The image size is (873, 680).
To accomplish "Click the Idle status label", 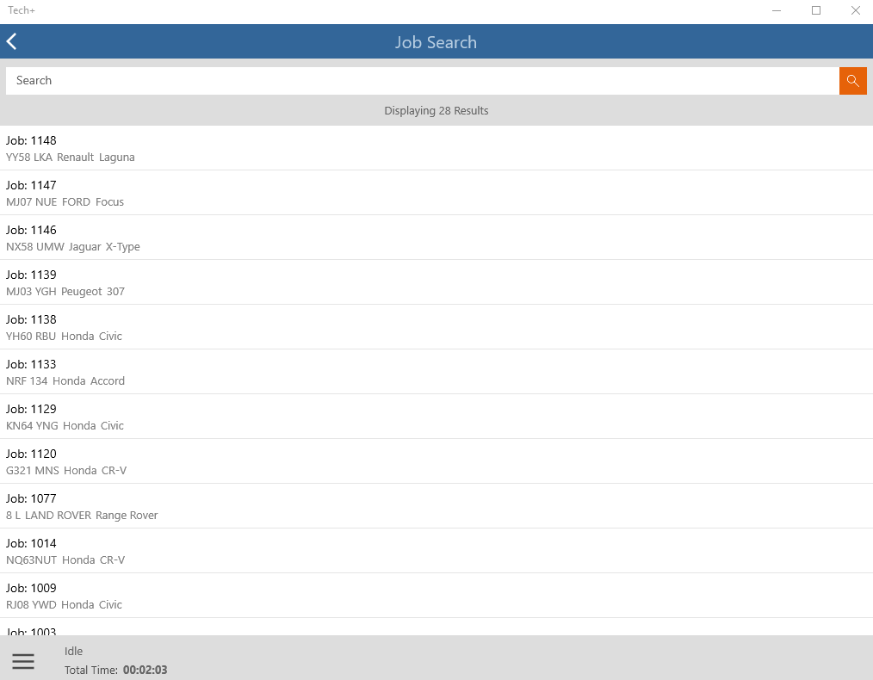I will click(x=74, y=652).
